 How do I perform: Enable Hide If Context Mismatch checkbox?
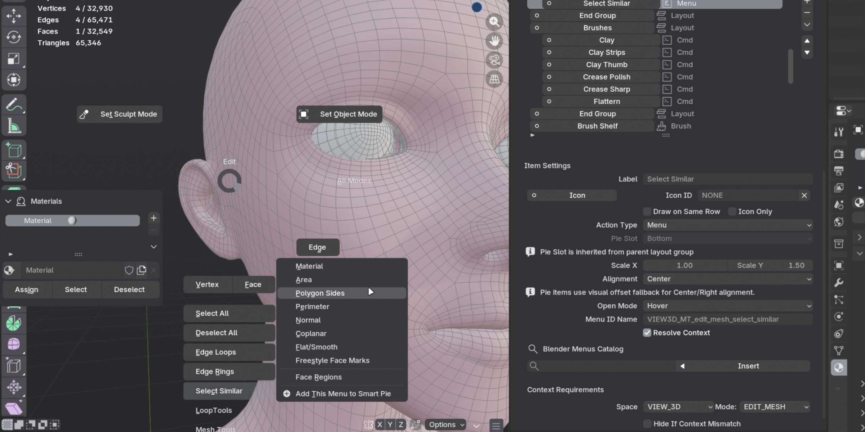click(x=647, y=424)
